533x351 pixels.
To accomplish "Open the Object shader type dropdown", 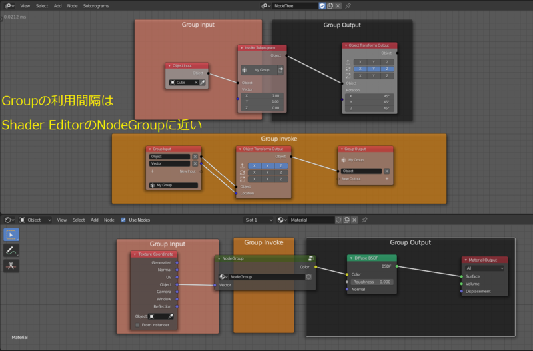I will coord(35,220).
